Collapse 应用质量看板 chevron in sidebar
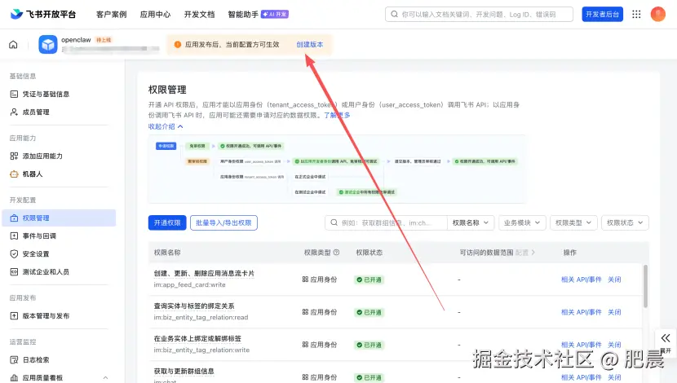The height and width of the screenshot is (383, 677). point(105,378)
